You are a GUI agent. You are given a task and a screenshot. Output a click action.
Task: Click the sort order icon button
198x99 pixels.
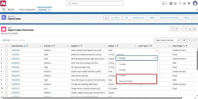tap(189, 40)
